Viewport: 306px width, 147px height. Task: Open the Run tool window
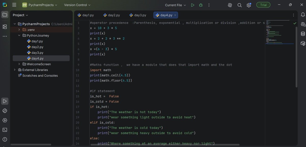[5, 101]
